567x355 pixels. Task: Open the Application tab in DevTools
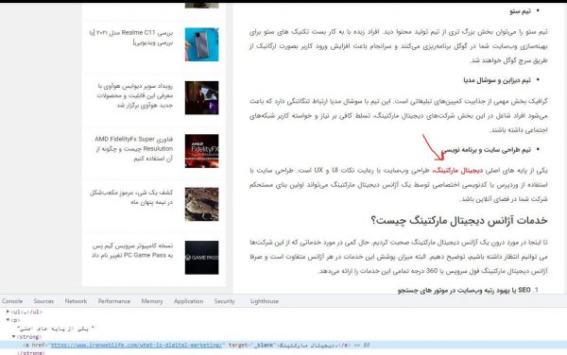pyautogui.click(x=188, y=301)
